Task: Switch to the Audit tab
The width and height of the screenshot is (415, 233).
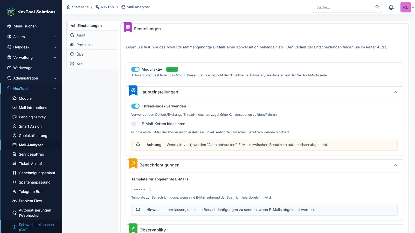Action: pyautogui.click(x=92, y=35)
